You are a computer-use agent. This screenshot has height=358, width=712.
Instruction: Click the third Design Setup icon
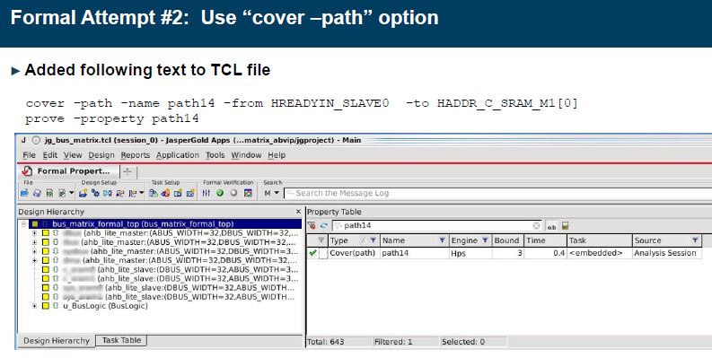(x=107, y=193)
